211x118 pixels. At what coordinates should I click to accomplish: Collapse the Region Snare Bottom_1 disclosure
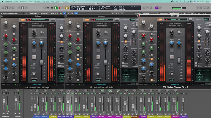(2, 13)
